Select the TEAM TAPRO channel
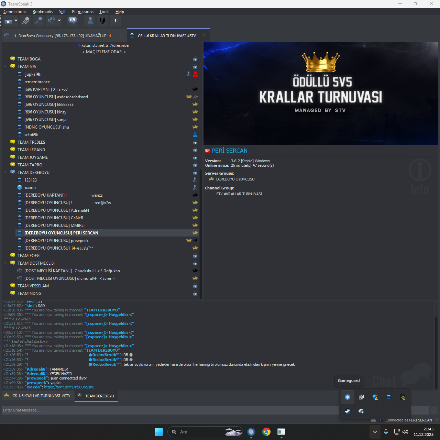The width and height of the screenshot is (440, 440). pyautogui.click(x=30, y=165)
